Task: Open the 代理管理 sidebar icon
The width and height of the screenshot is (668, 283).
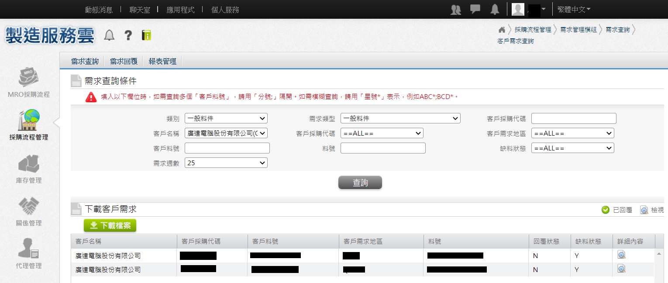Action: click(x=29, y=249)
